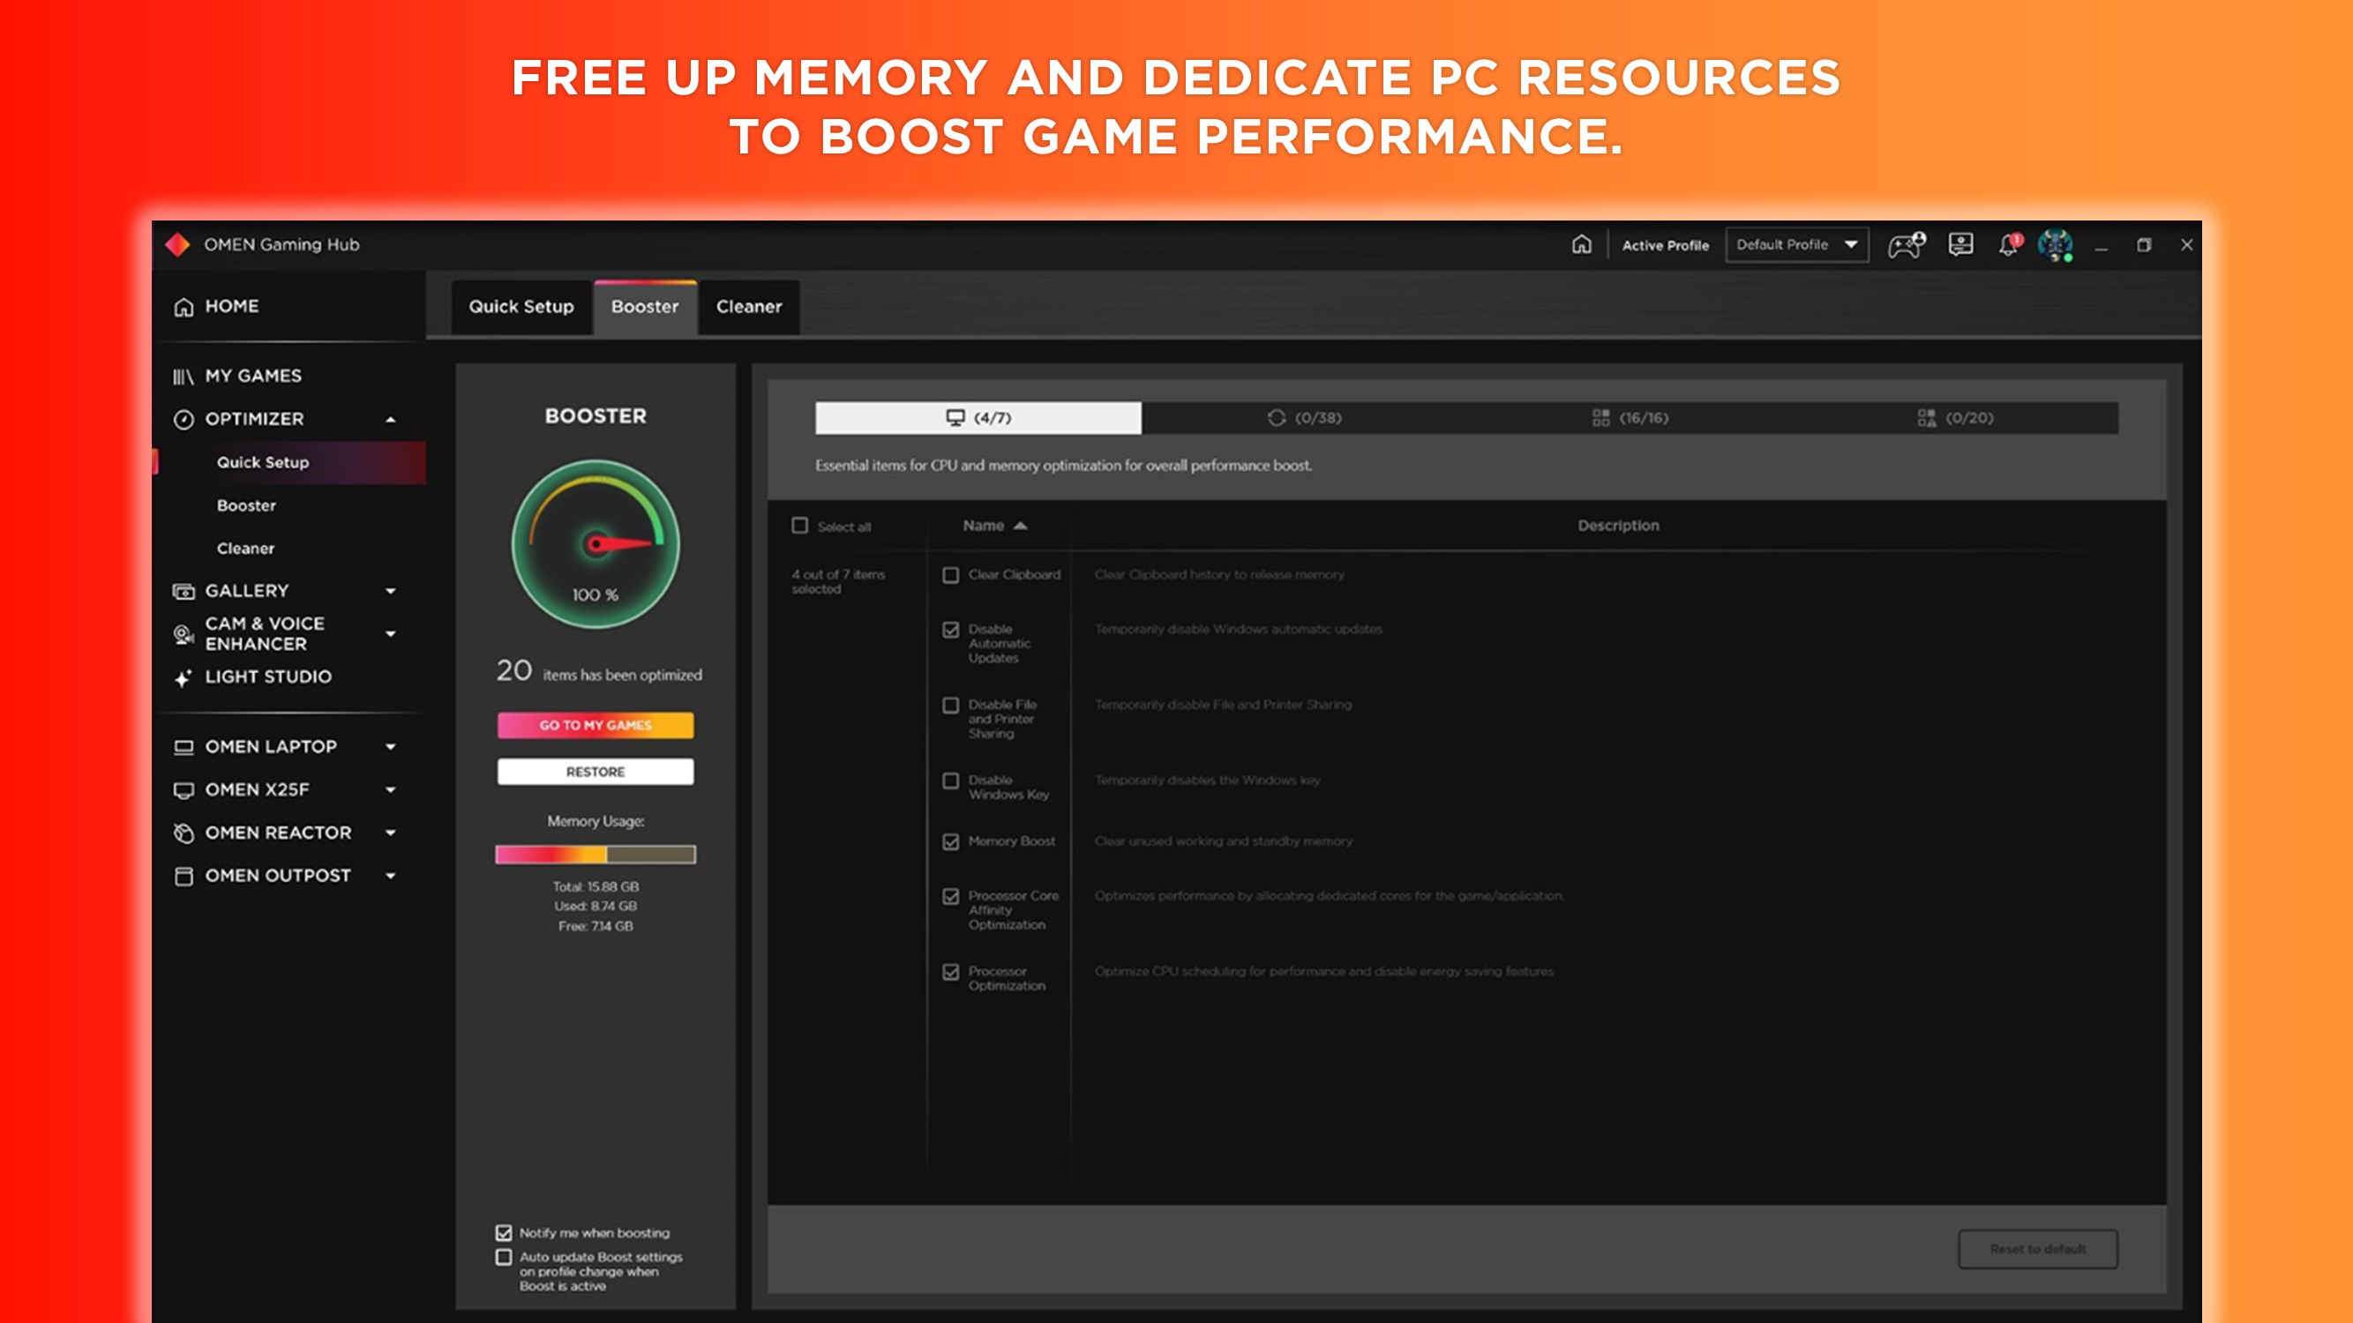Viewport: 2353px width, 1323px height.
Task: Select the (0/38) refresh icon category
Action: click(1303, 418)
